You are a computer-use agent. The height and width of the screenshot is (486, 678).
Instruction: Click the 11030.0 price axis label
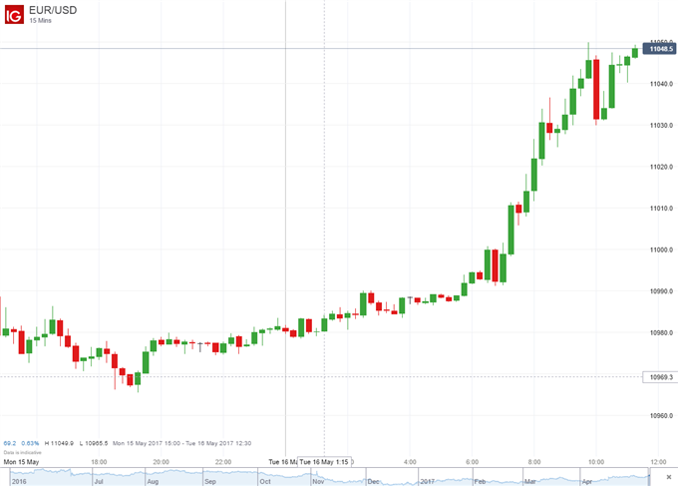pyautogui.click(x=662, y=125)
